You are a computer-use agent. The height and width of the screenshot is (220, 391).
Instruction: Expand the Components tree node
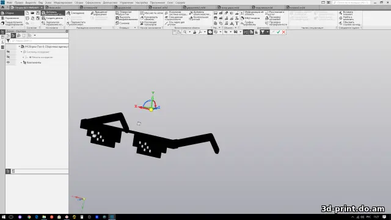point(21,62)
